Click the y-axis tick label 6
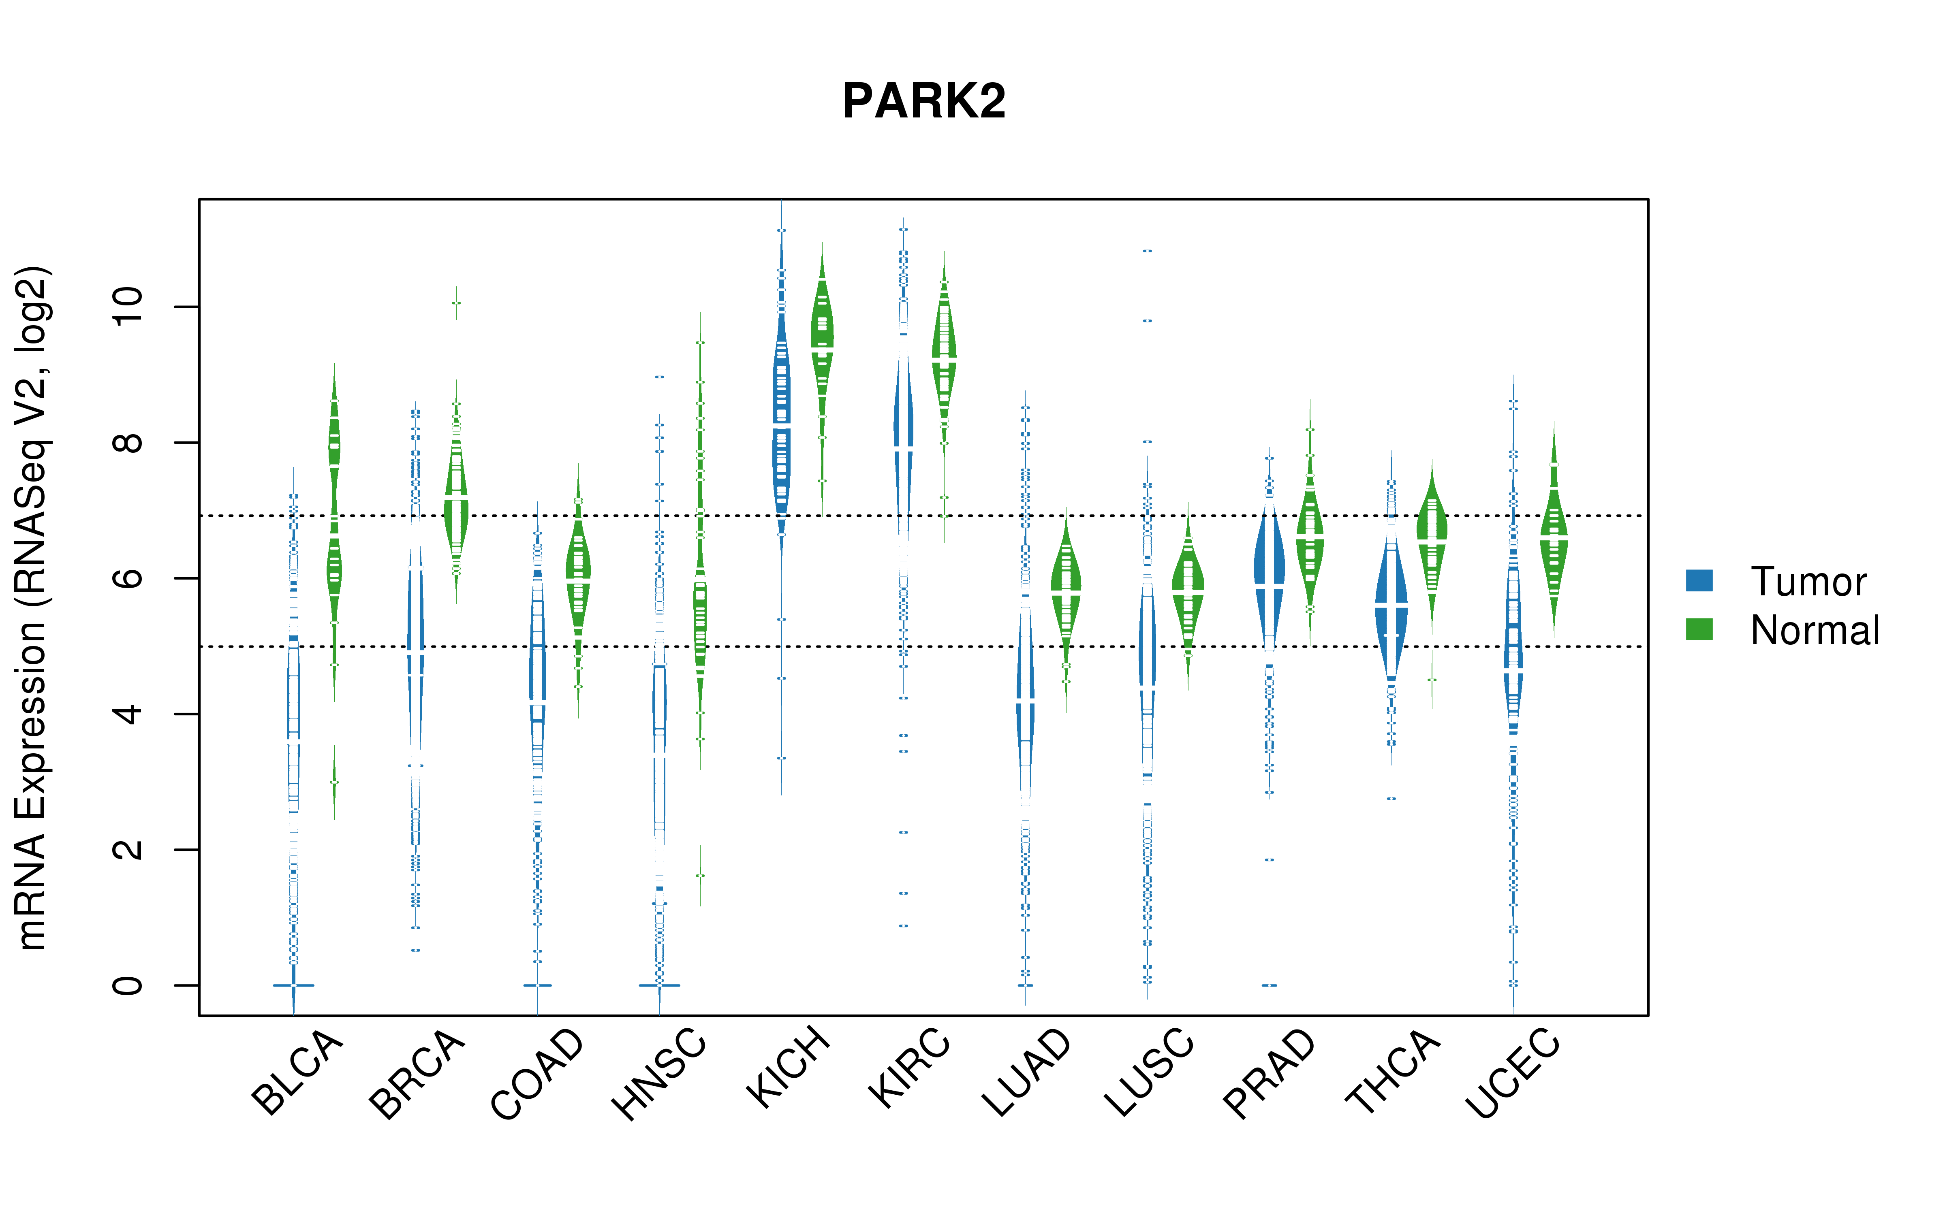1945x1215 pixels. pyautogui.click(x=128, y=578)
